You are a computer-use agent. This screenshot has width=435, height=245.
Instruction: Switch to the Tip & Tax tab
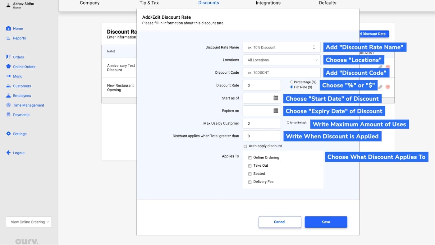[149, 3]
